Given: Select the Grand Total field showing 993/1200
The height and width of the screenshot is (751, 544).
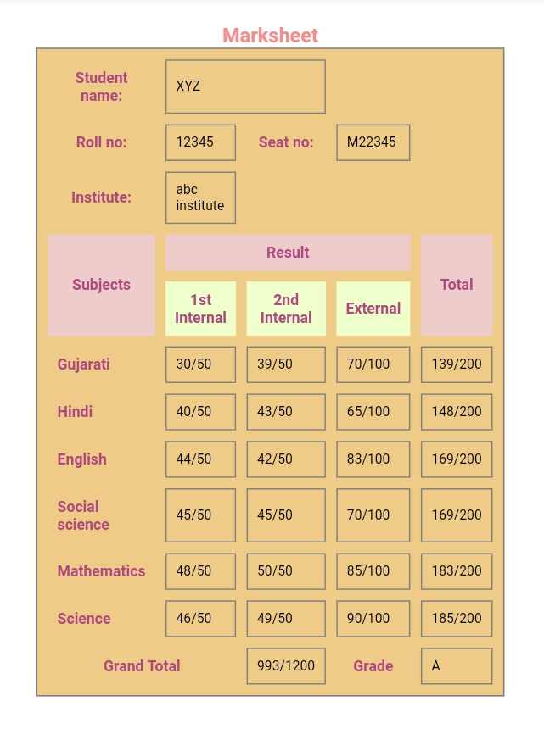Looking at the screenshot, I should 286,665.
